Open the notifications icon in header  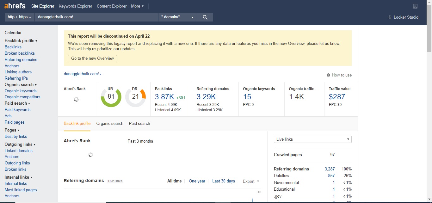click(x=415, y=6)
